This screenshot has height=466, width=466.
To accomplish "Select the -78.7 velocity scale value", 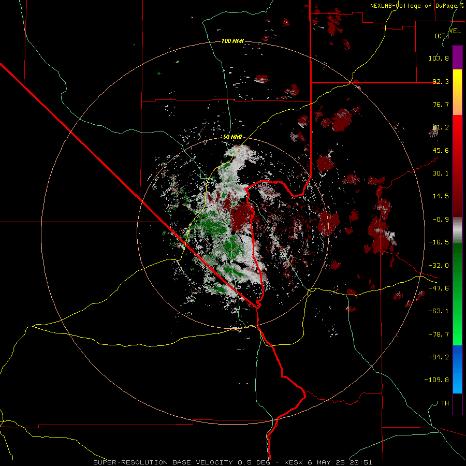I will pyautogui.click(x=439, y=334).
